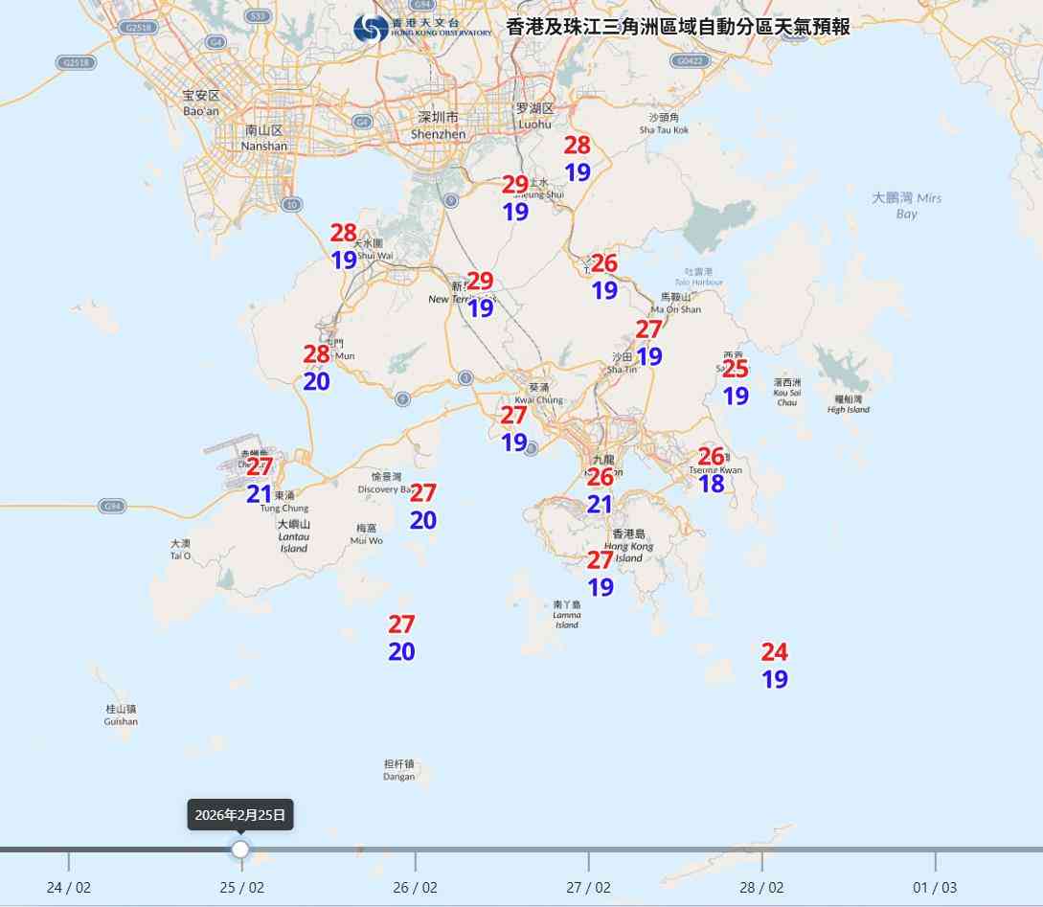The image size is (1043, 907).
Task: Click the 2026年2月25日 date tooltip
Action: 238,814
